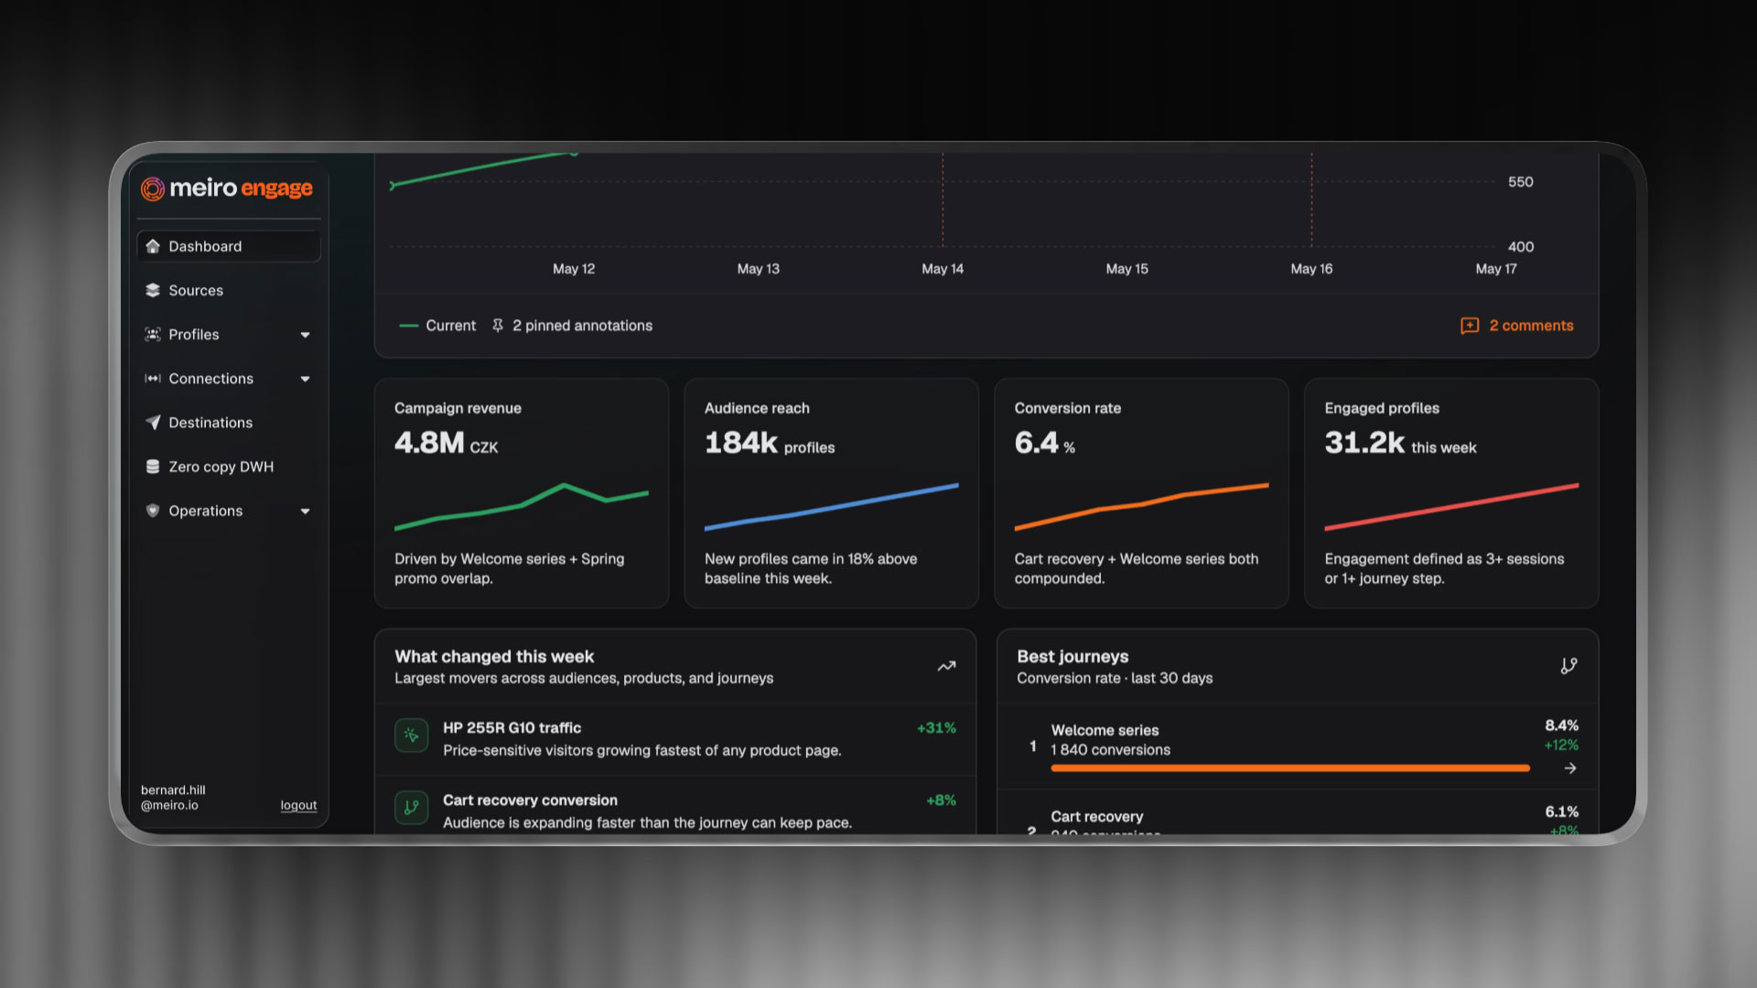Click the trend arrow icon in What changed
Image resolution: width=1757 pixels, height=988 pixels.
pos(947,666)
